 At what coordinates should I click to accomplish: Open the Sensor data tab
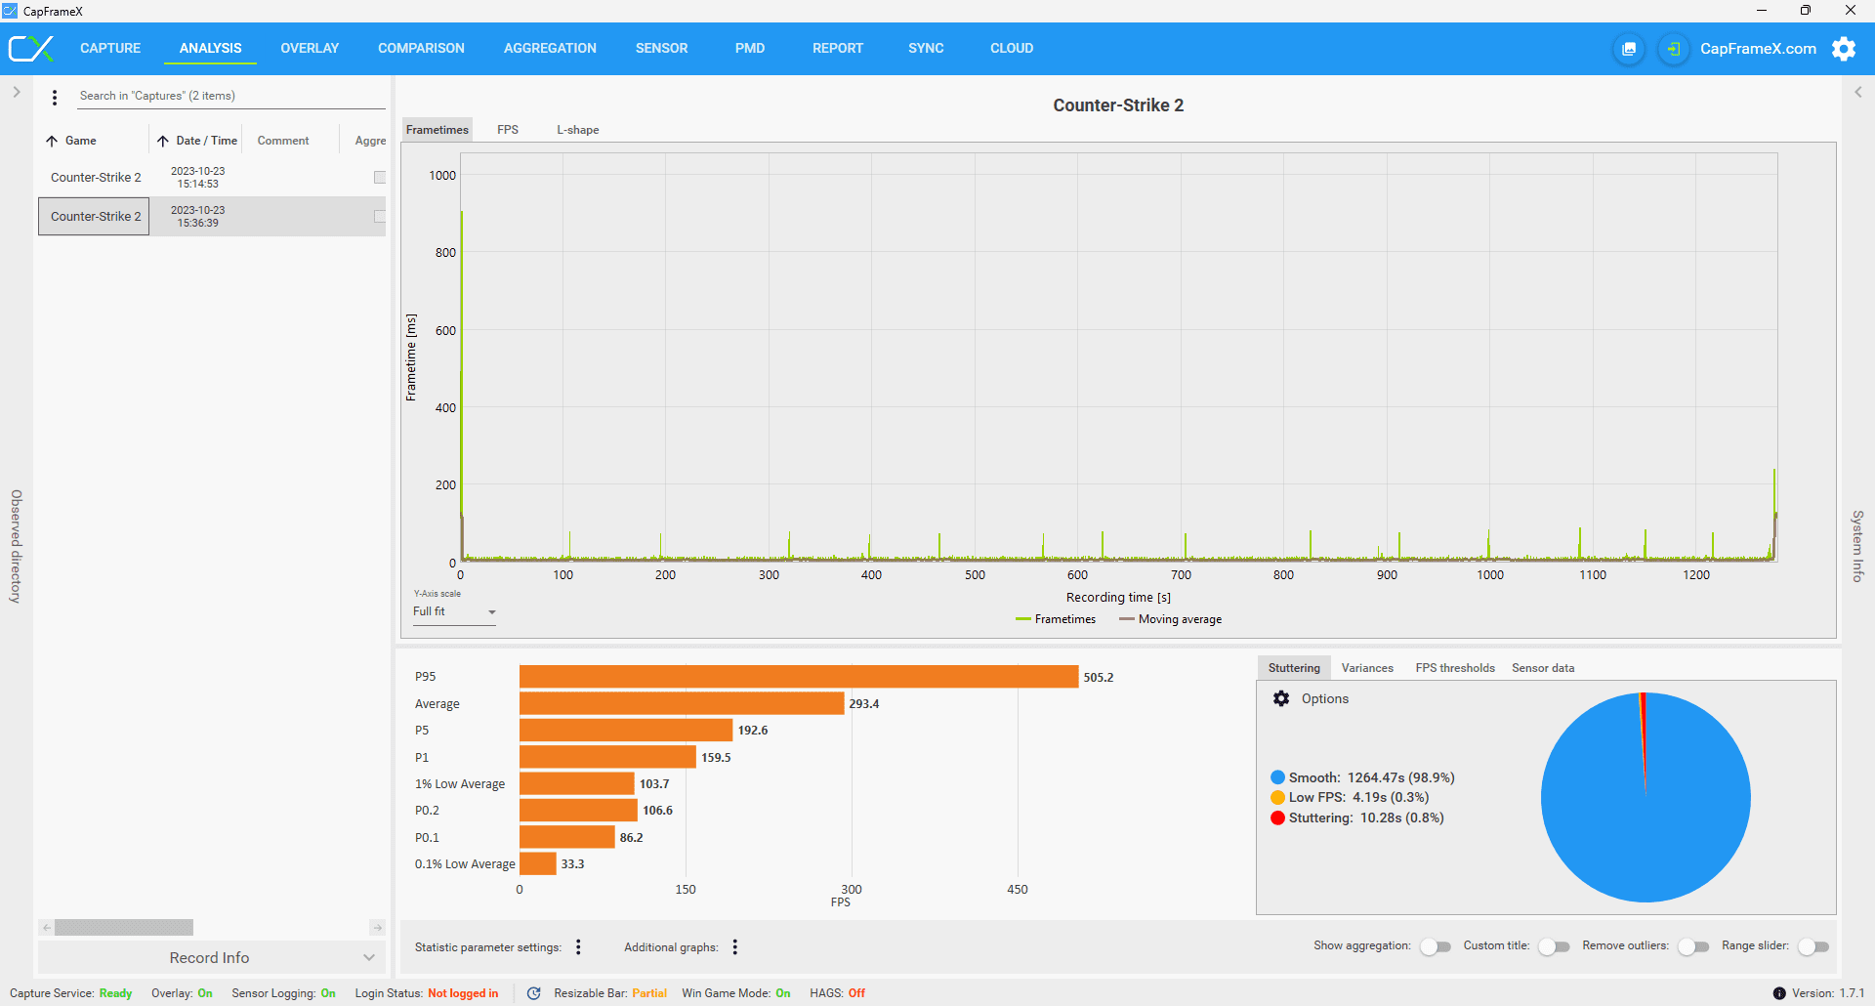pyautogui.click(x=1543, y=668)
